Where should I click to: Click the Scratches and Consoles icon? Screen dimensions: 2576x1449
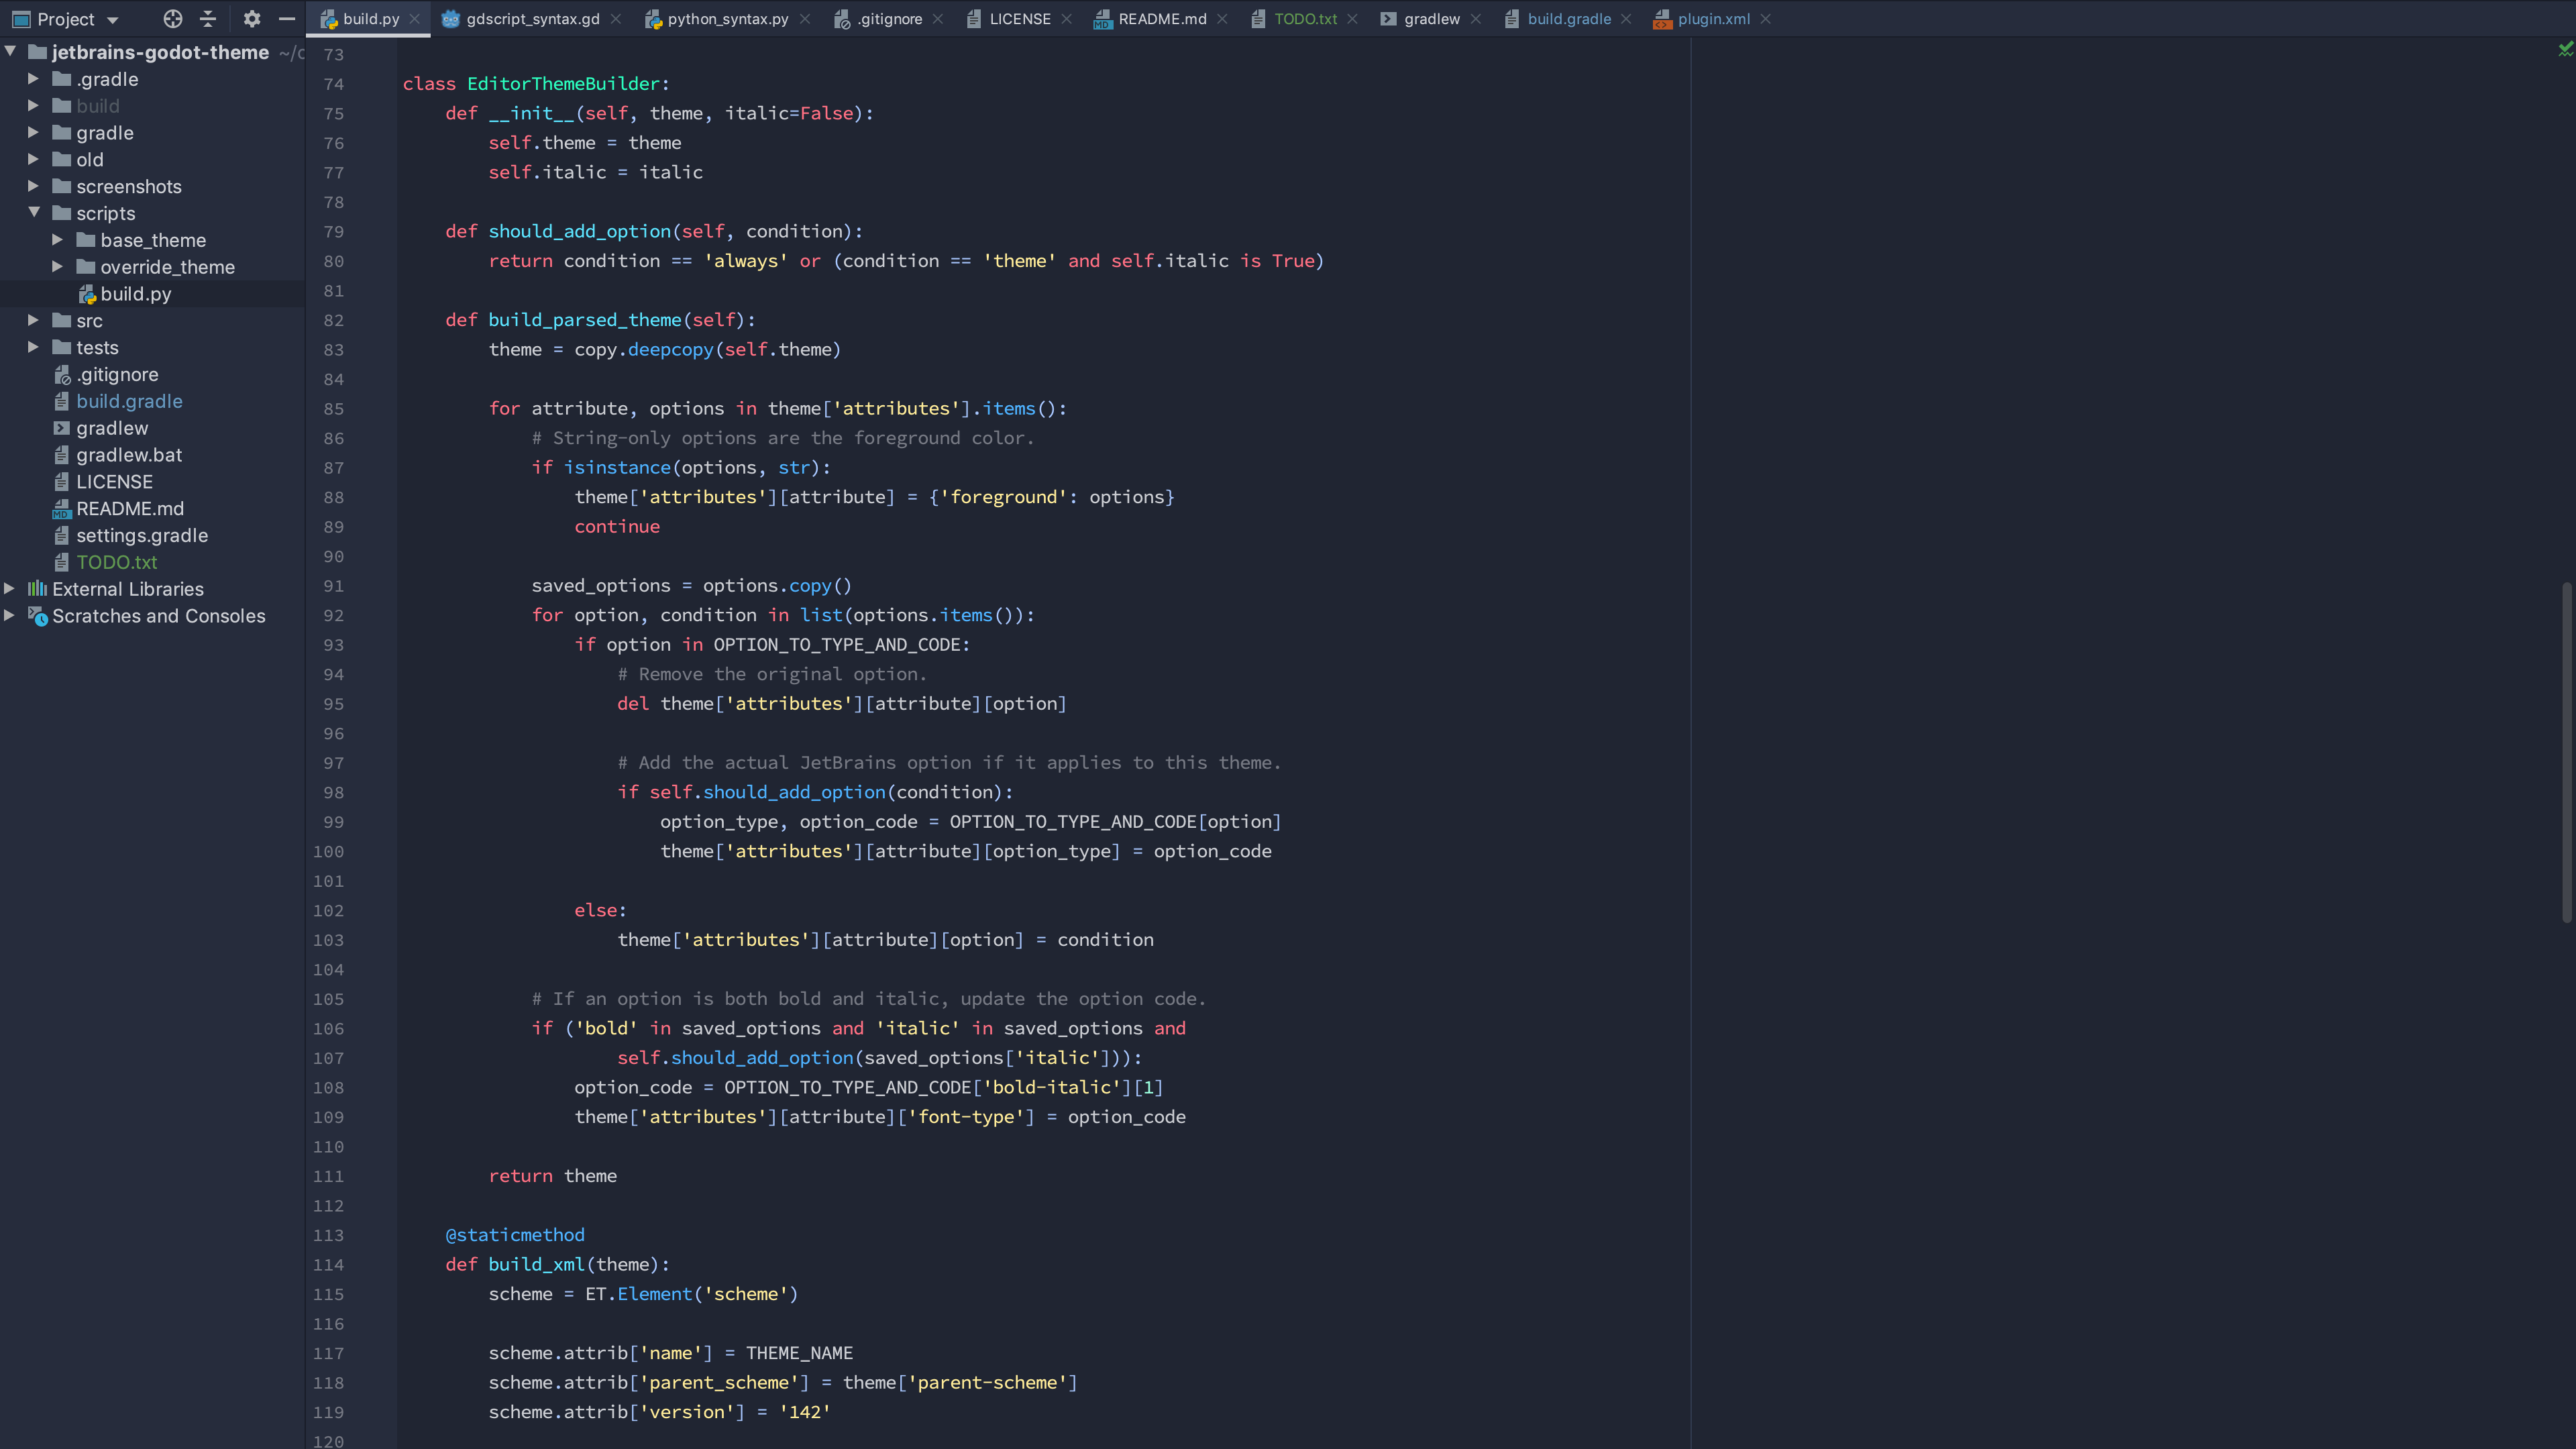(x=38, y=616)
